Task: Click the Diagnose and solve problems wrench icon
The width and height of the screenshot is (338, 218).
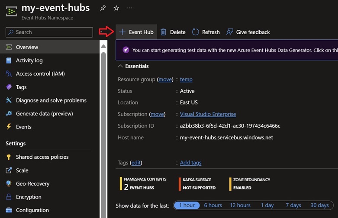Action: point(9,100)
